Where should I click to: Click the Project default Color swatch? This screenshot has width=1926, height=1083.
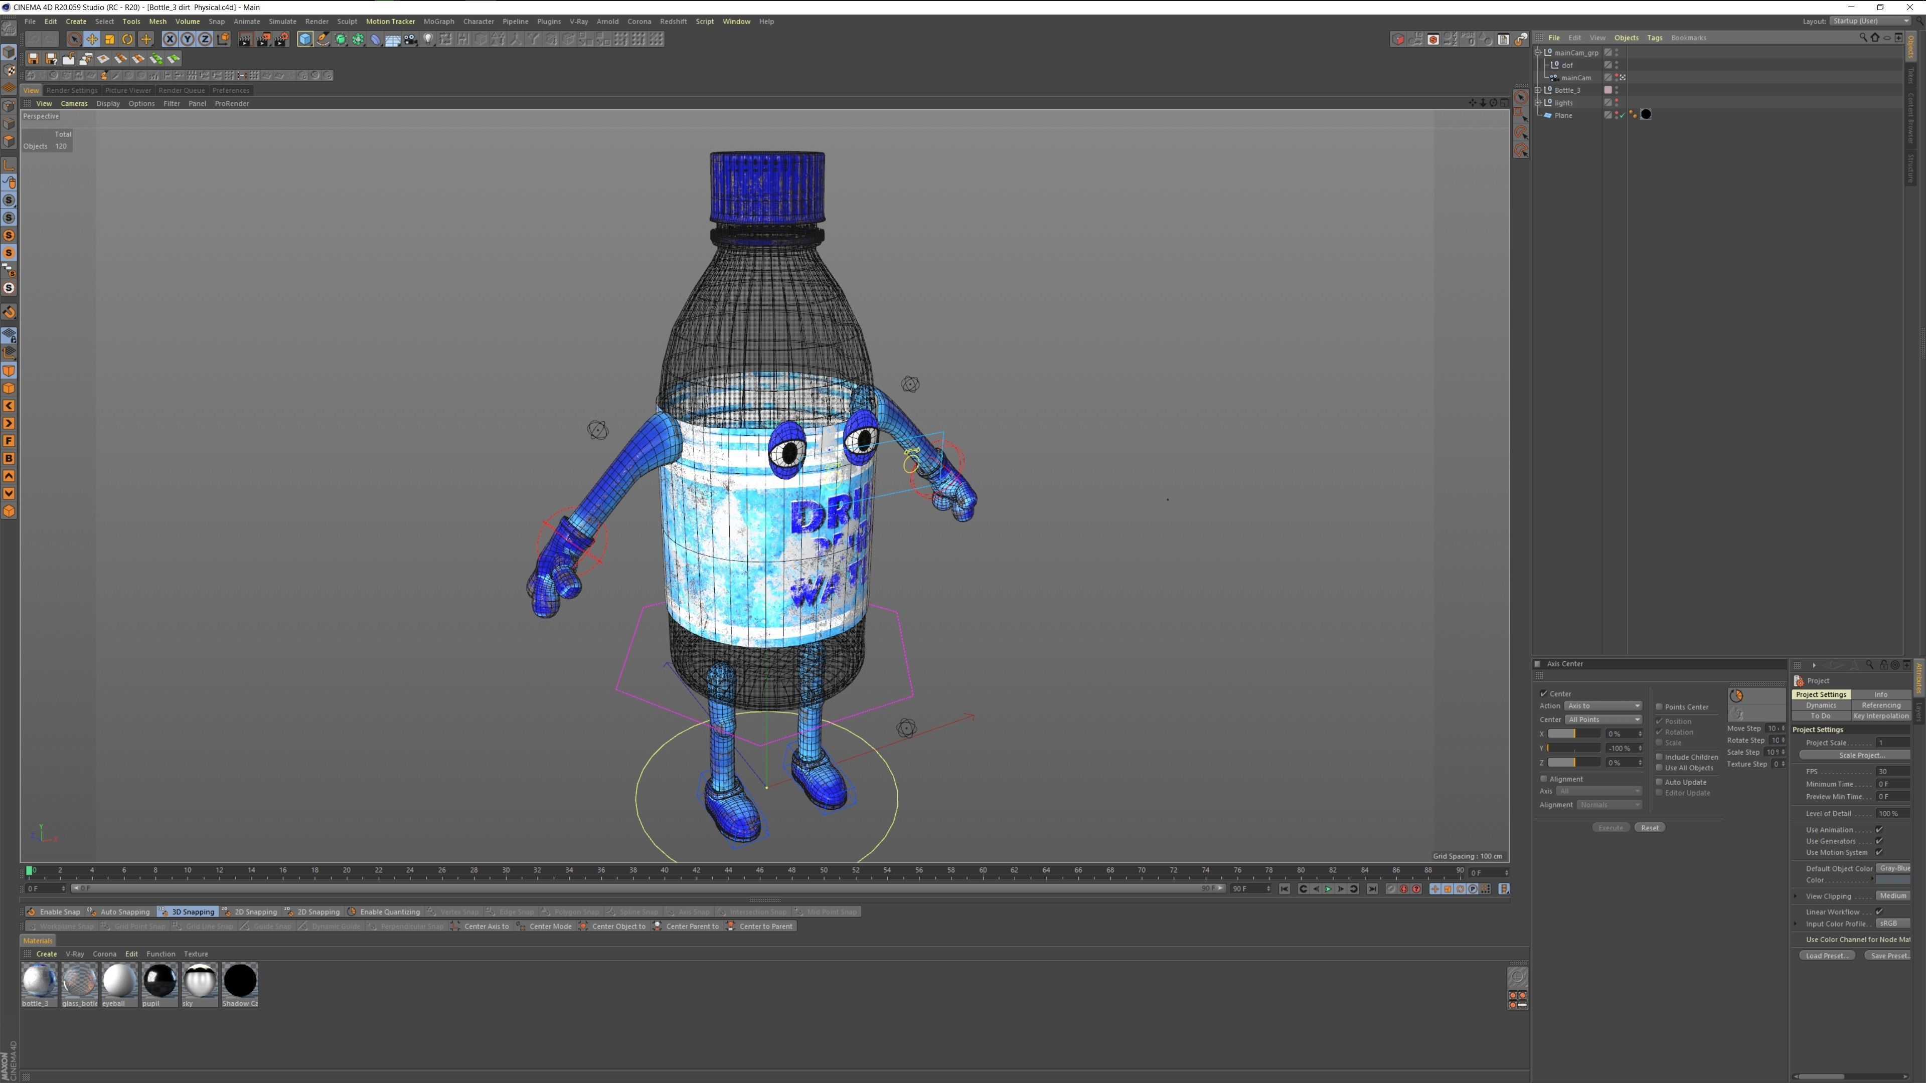pos(1893,880)
